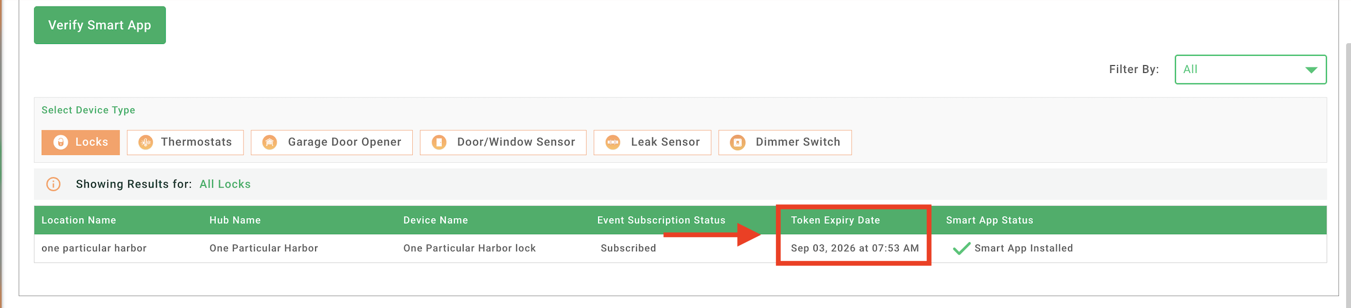This screenshot has height=308, width=1351.
Task: Click the Garage Door Opener icon
Action: tap(270, 142)
